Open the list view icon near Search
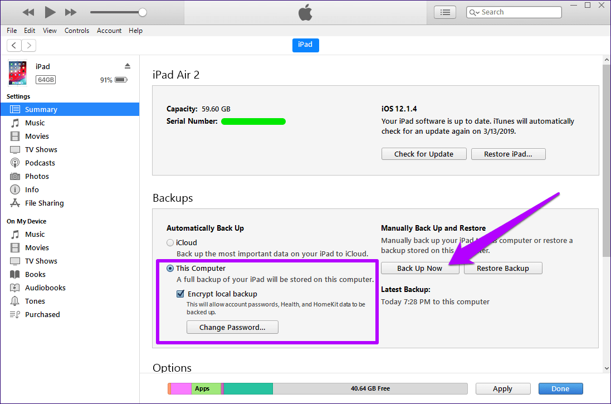 pyautogui.click(x=445, y=12)
